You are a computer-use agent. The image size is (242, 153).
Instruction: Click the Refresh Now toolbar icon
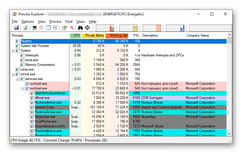[x=25, y=28]
